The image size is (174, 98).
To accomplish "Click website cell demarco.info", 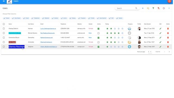I will point(81,29).
